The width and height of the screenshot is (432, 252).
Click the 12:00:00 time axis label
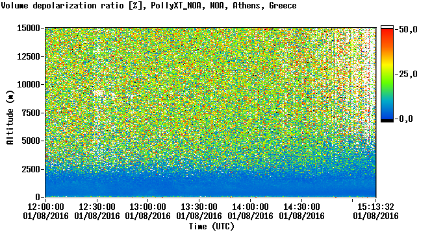tap(45, 207)
